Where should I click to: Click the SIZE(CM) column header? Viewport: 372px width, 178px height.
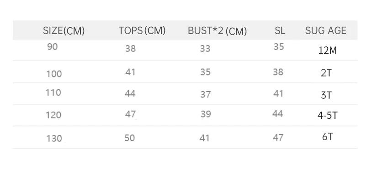(64, 31)
